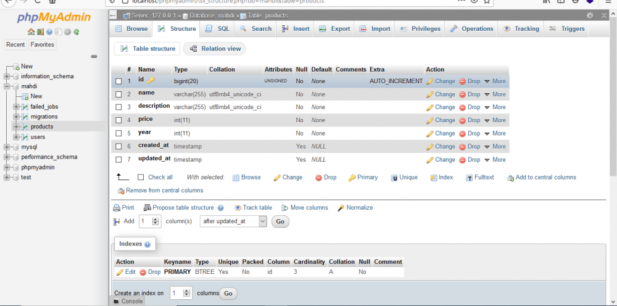Click red Drop icon for PRIMARY index
This screenshot has height=306, width=617.
(143, 272)
